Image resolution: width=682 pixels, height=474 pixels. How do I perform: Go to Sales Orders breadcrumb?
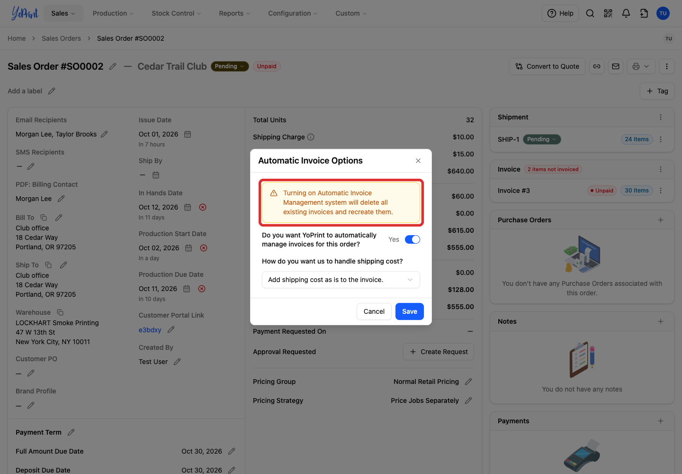pyautogui.click(x=61, y=38)
